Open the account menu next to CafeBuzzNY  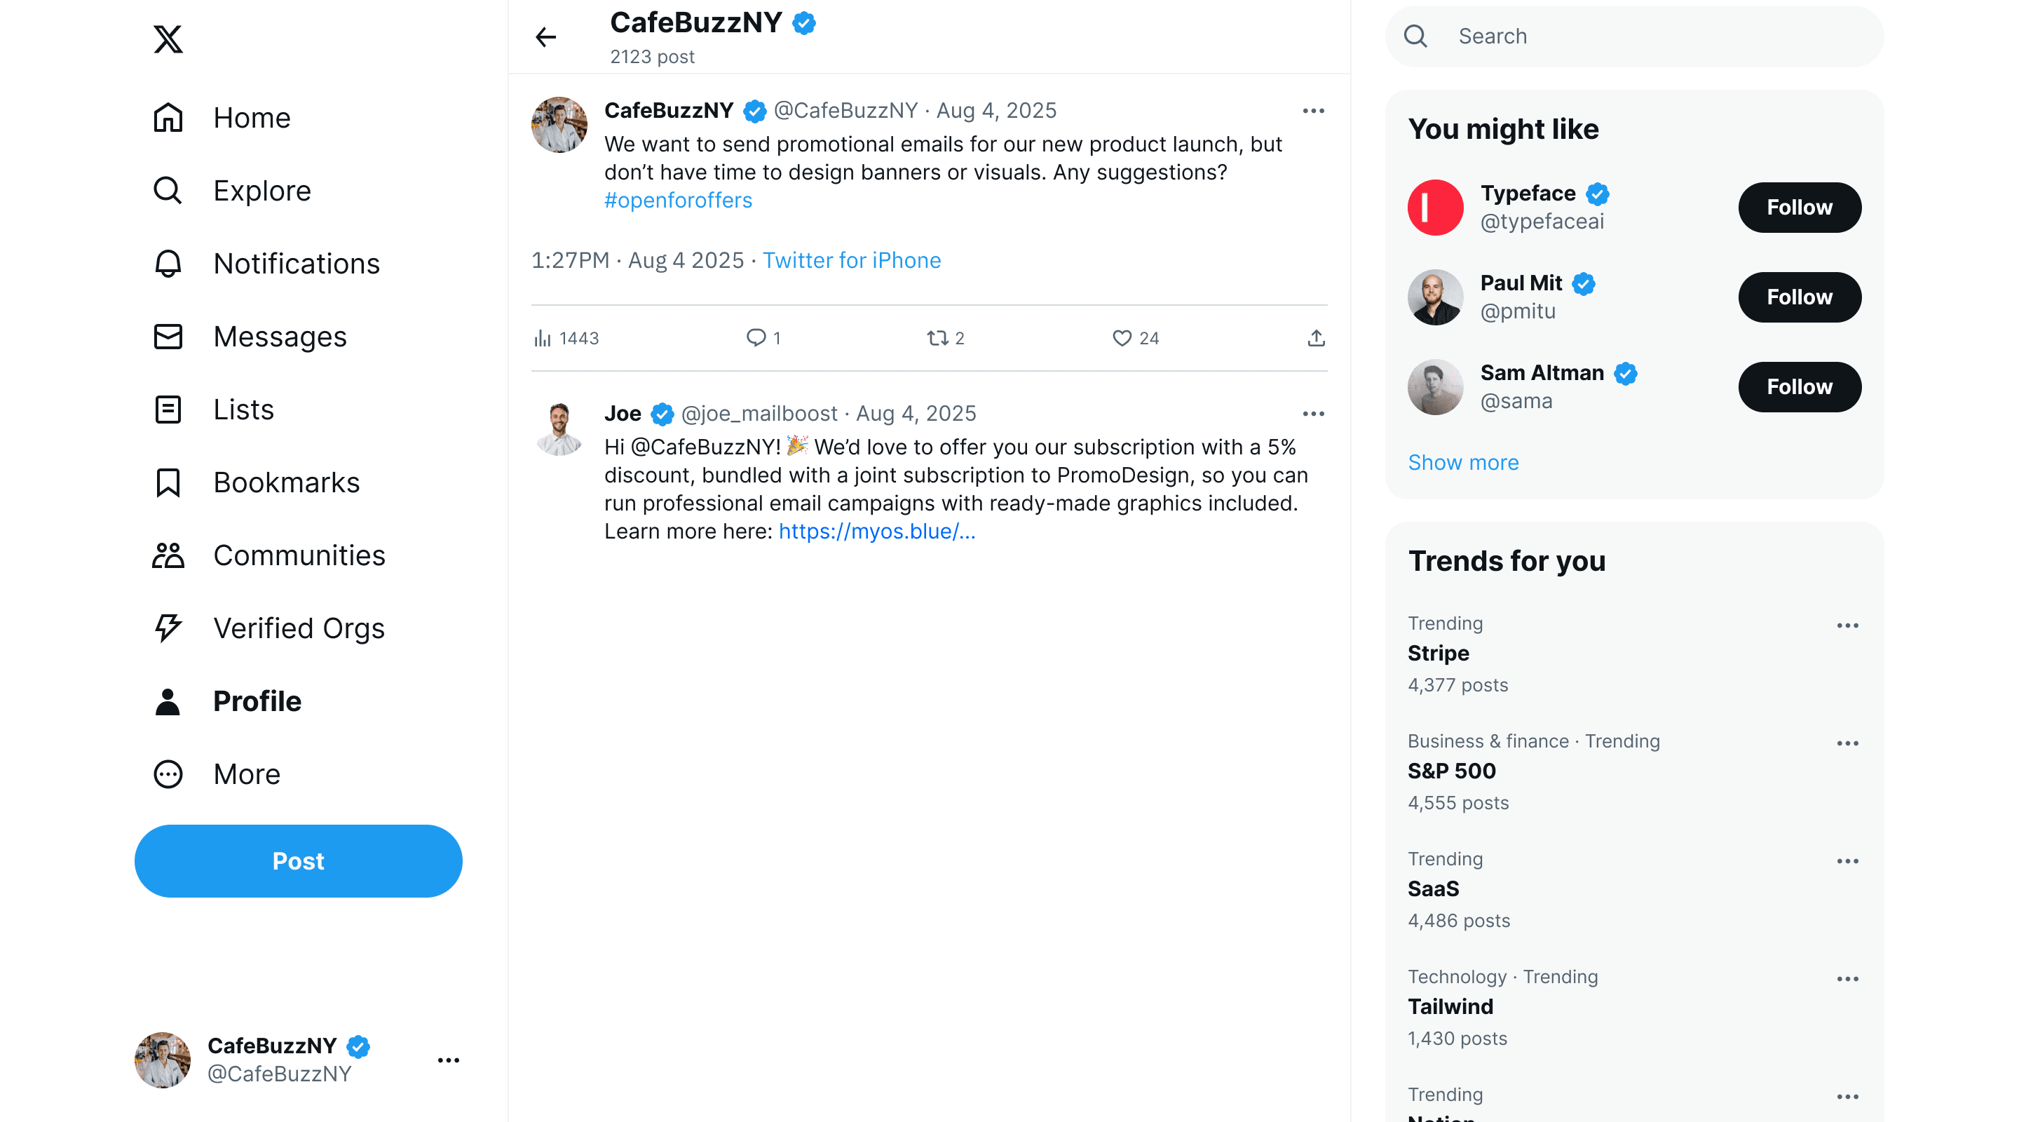pos(449,1060)
